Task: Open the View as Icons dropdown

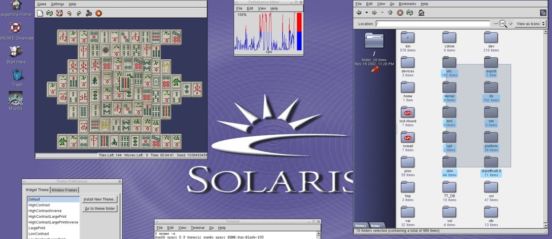Action: [x=530, y=24]
